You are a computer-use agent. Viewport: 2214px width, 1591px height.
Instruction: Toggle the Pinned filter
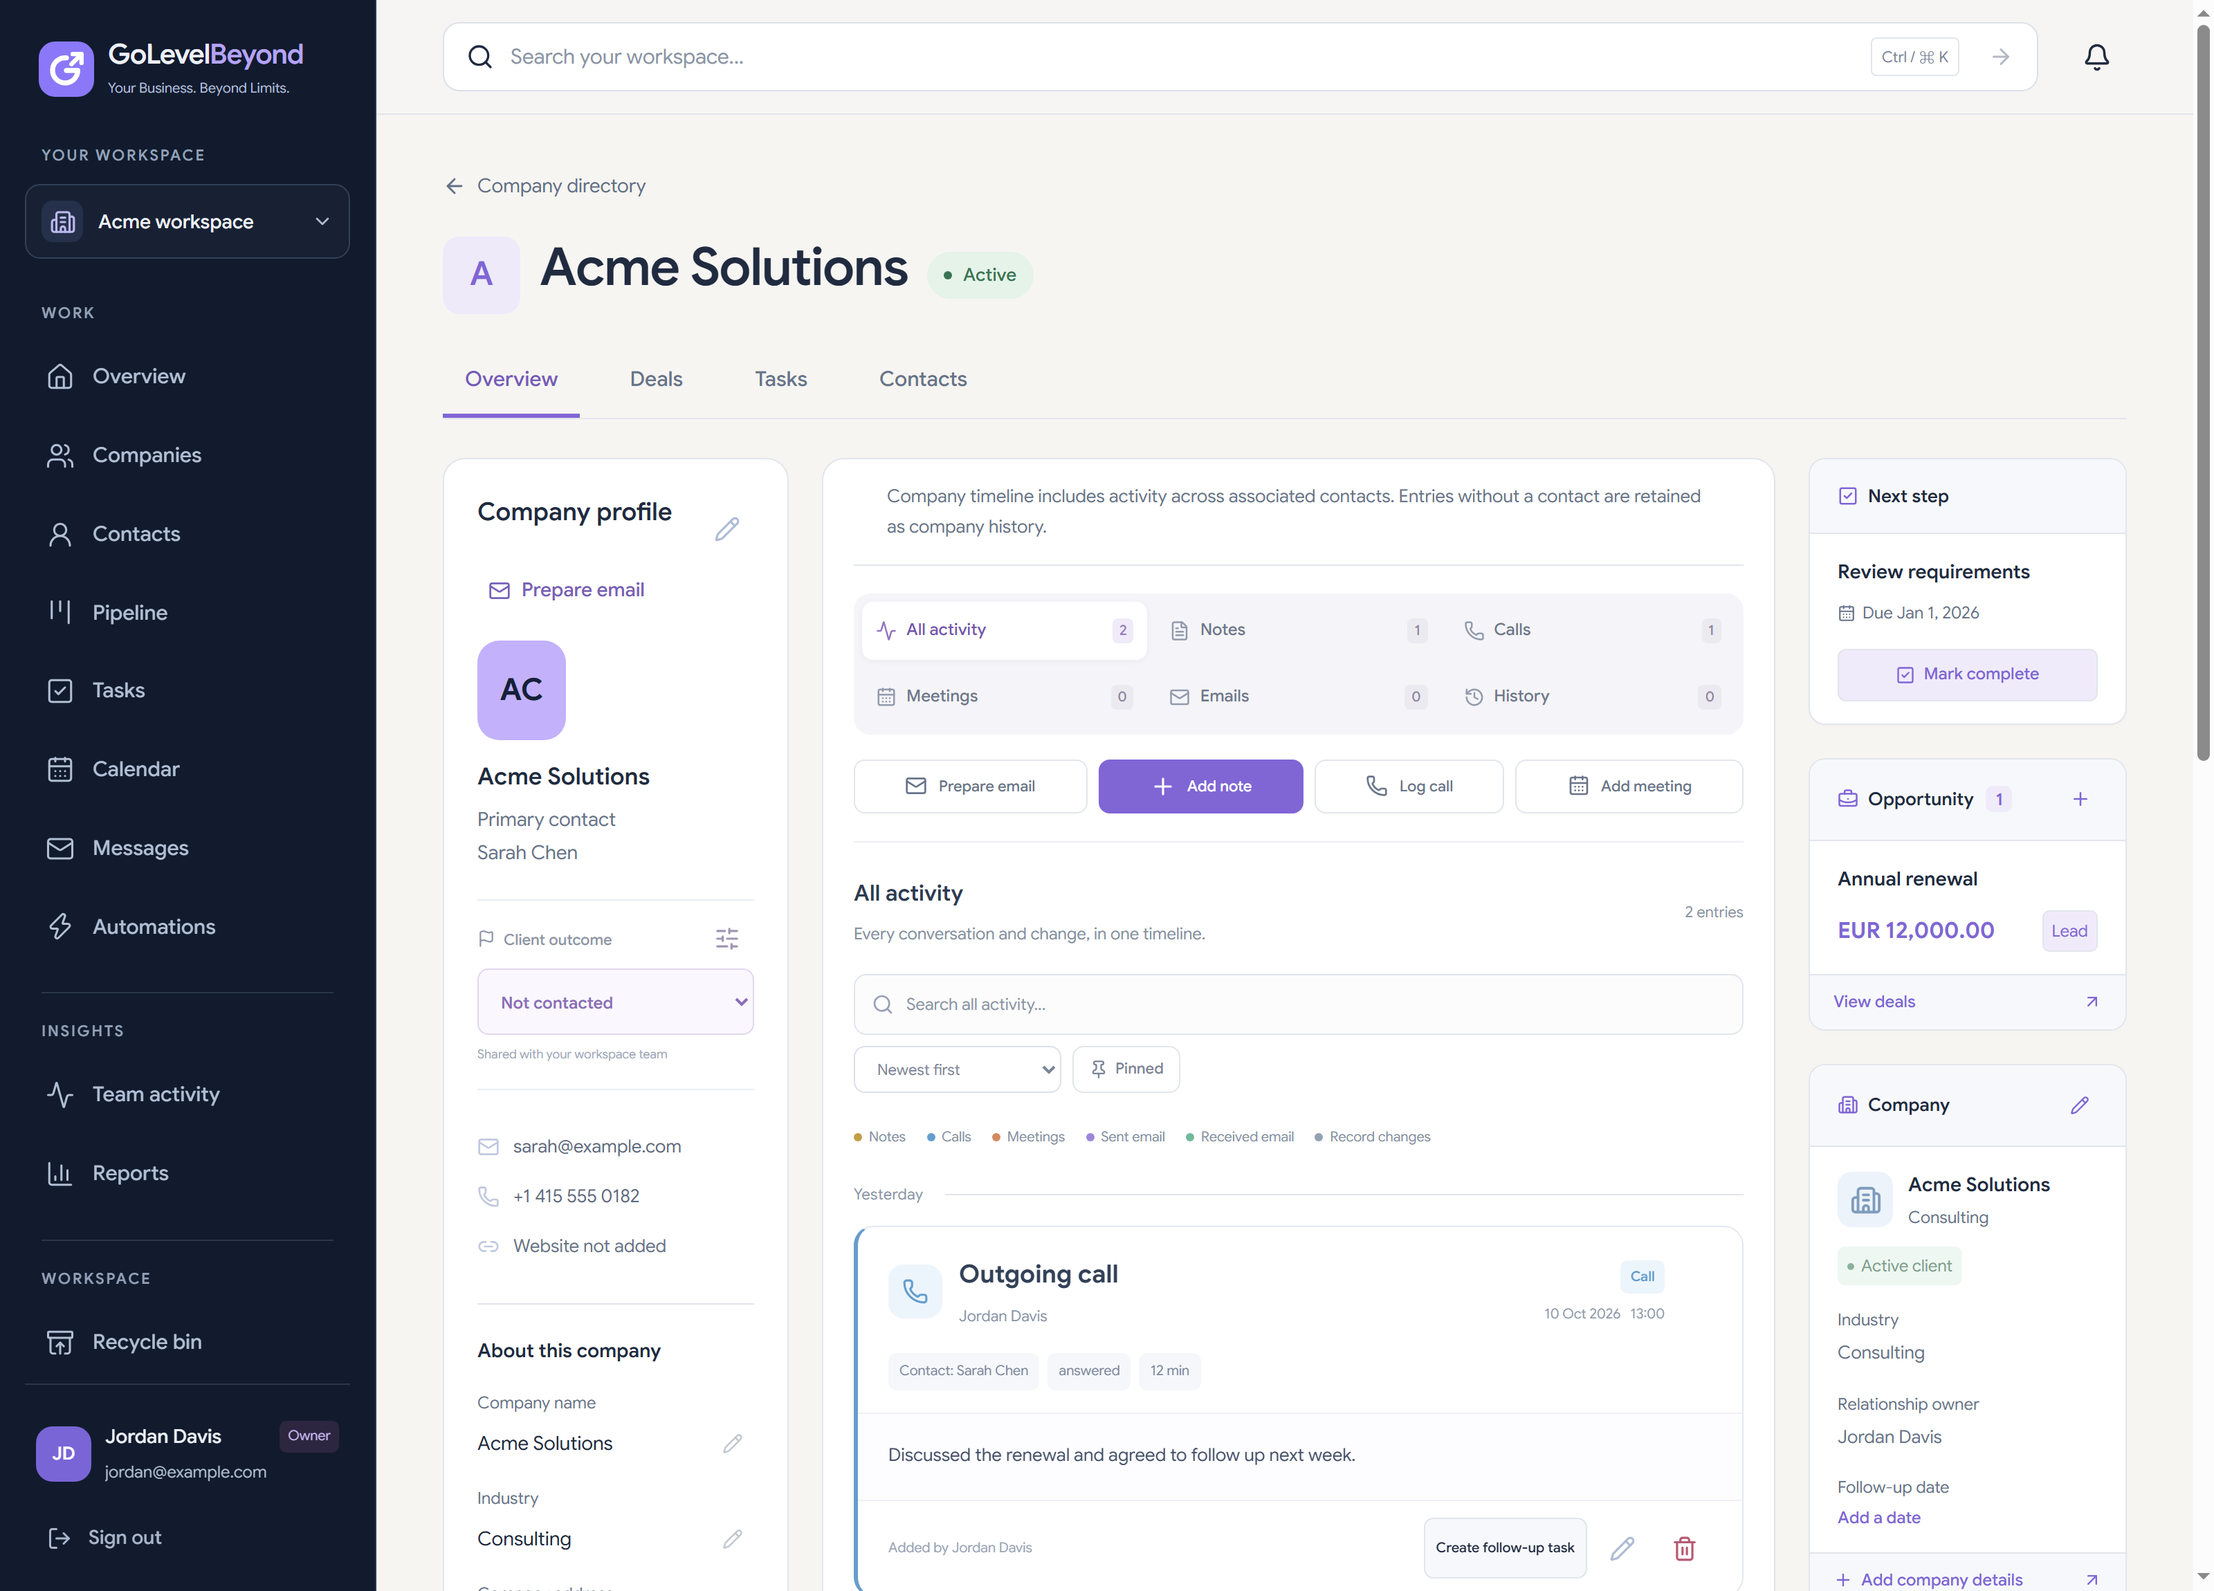[x=1126, y=1069]
